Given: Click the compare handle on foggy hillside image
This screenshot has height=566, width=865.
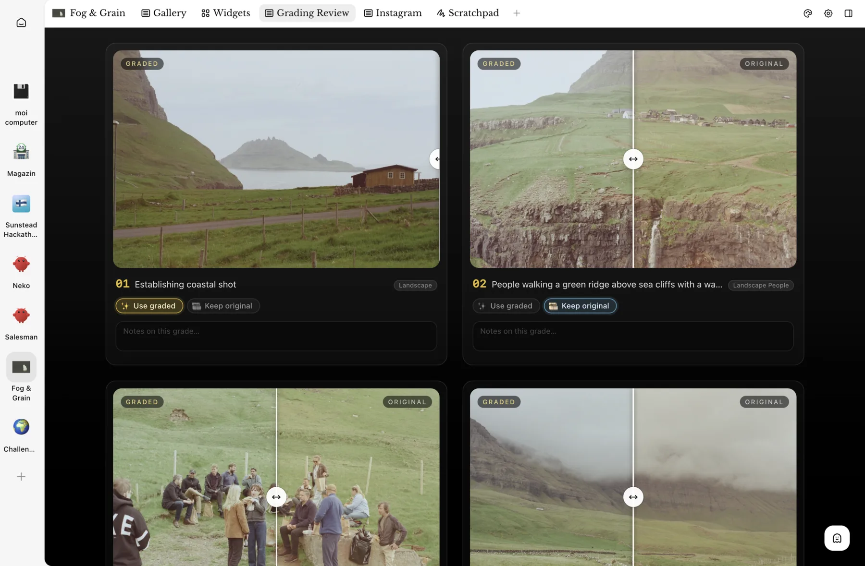Looking at the screenshot, I should point(633,497).
